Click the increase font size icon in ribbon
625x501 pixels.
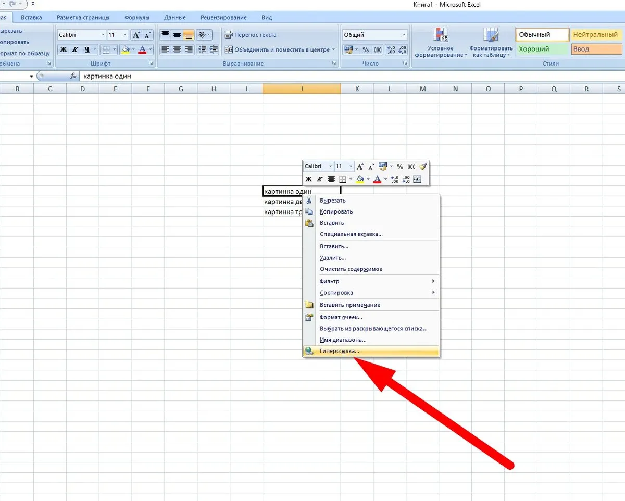(136, 35)
